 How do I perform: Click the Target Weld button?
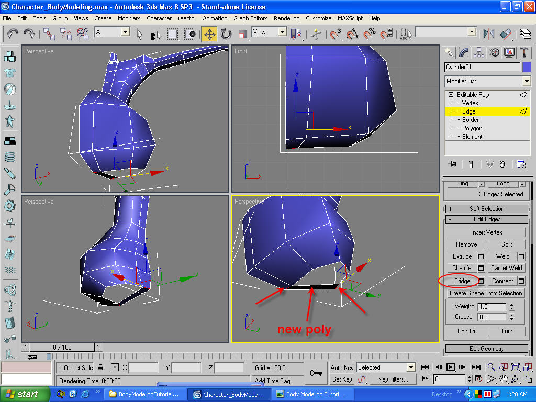[x=507, y=268]
